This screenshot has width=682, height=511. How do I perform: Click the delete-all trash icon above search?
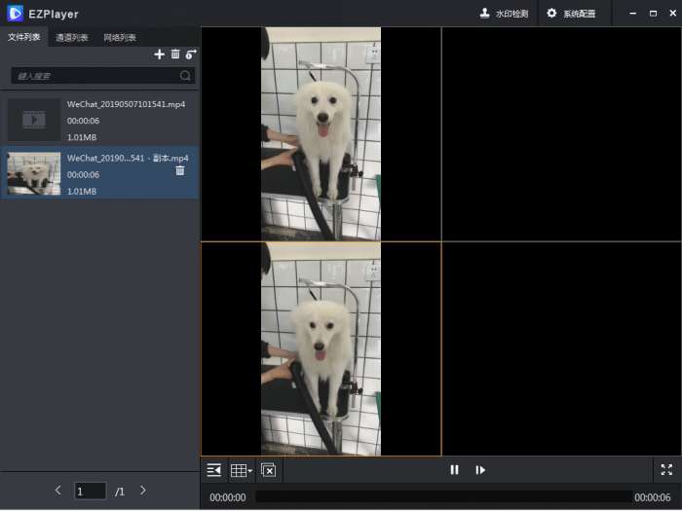[175, 55]
